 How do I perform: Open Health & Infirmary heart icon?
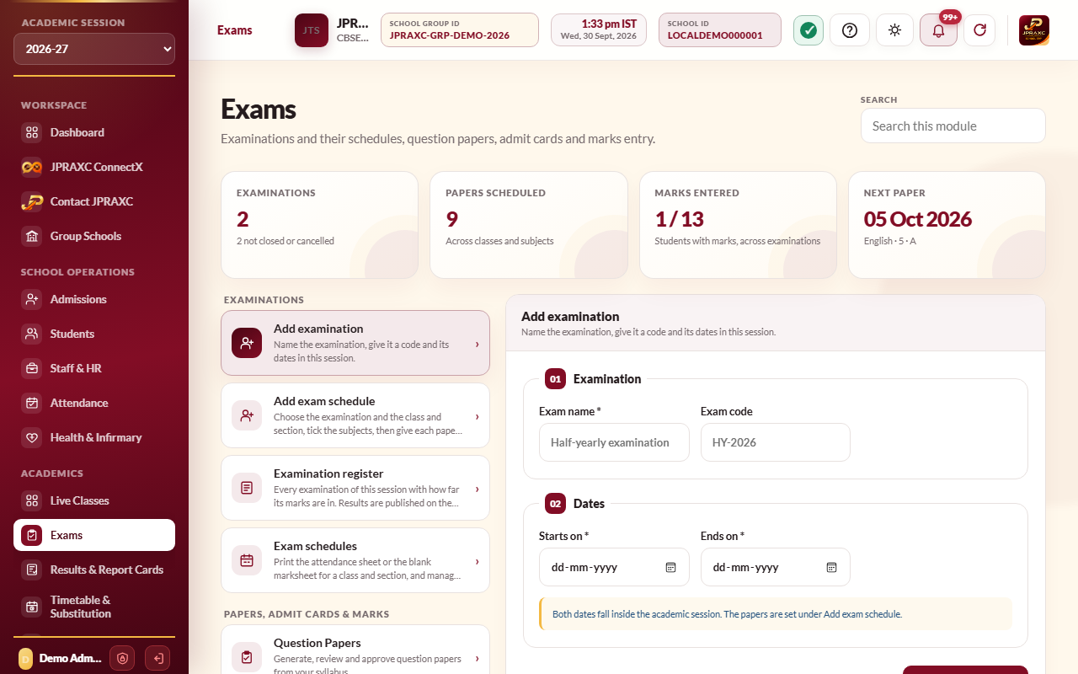(32, 437)
